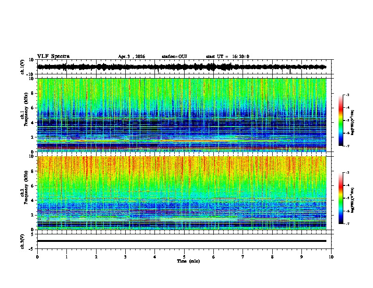This screenshot has width=373, height=288.
Task: Click the 'ch.1(V)' waveform axis label
Action: 23,67
